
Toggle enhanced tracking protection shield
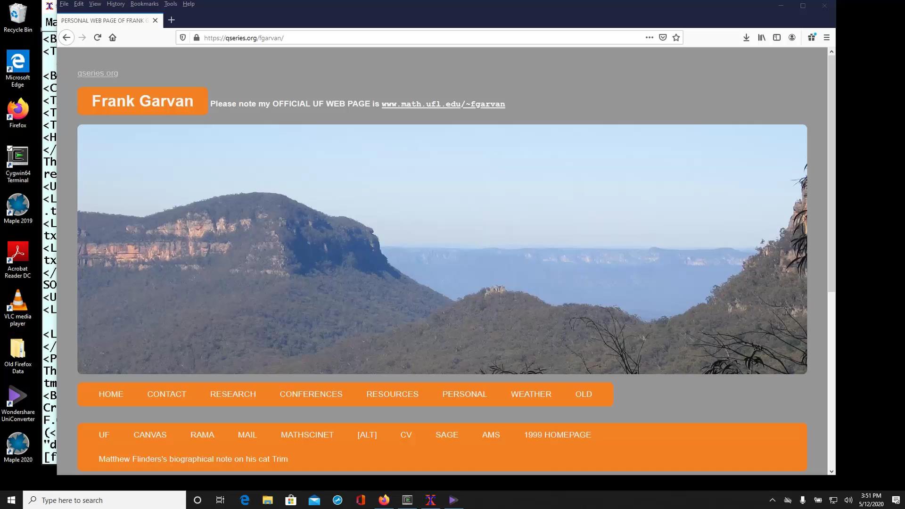[183, 37]
